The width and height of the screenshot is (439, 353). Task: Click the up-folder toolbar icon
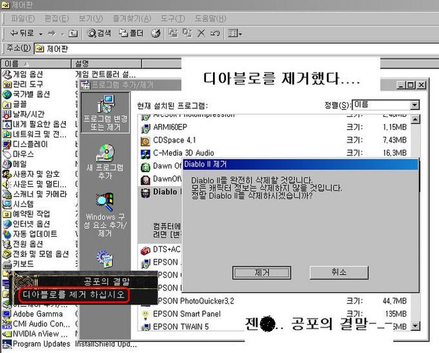[x=73, y=34]
